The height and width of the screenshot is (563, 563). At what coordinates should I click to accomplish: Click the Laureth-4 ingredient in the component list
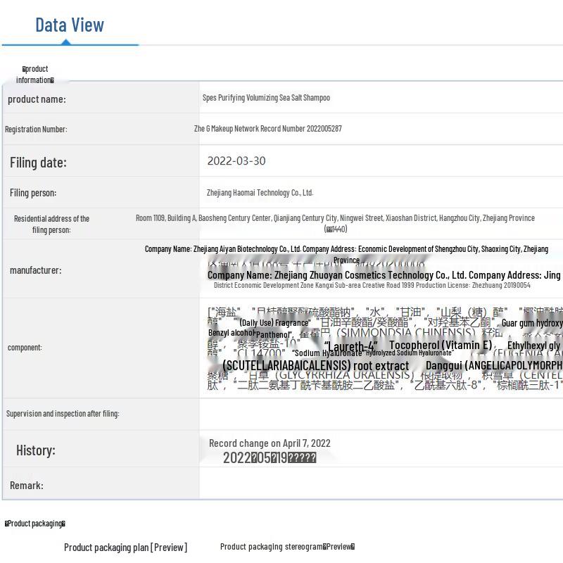(350, 346)
